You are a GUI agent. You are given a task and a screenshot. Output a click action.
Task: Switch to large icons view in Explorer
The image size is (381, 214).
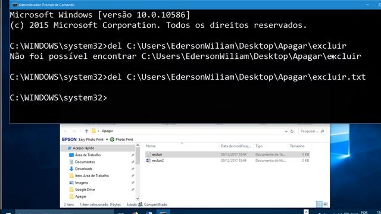326,204
